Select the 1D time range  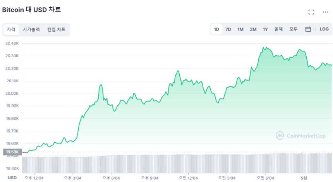click(216, 29)
